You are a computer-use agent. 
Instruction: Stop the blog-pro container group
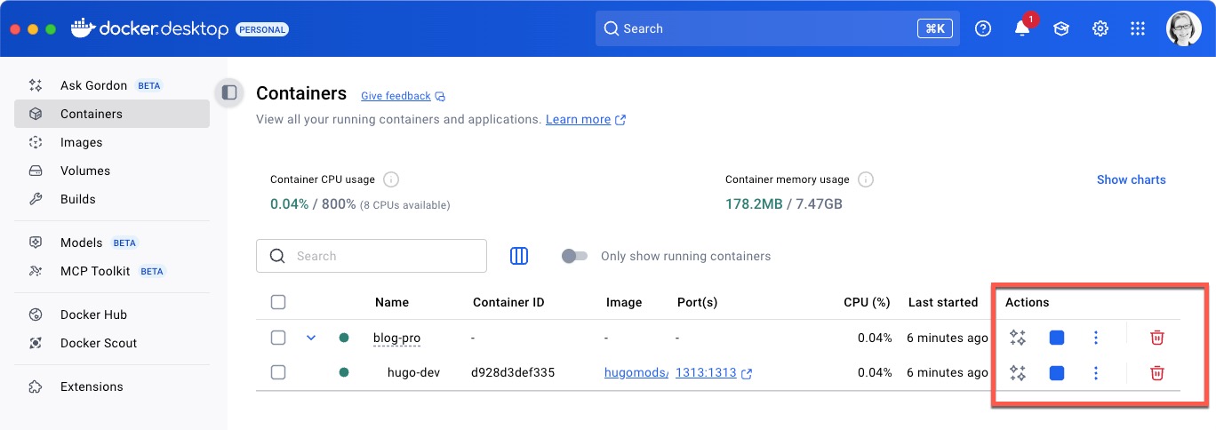(1057, 338)
